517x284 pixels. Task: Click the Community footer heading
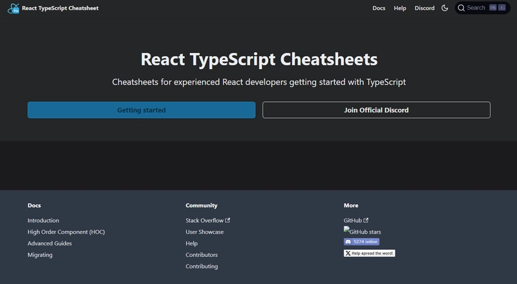pos(202,206)
